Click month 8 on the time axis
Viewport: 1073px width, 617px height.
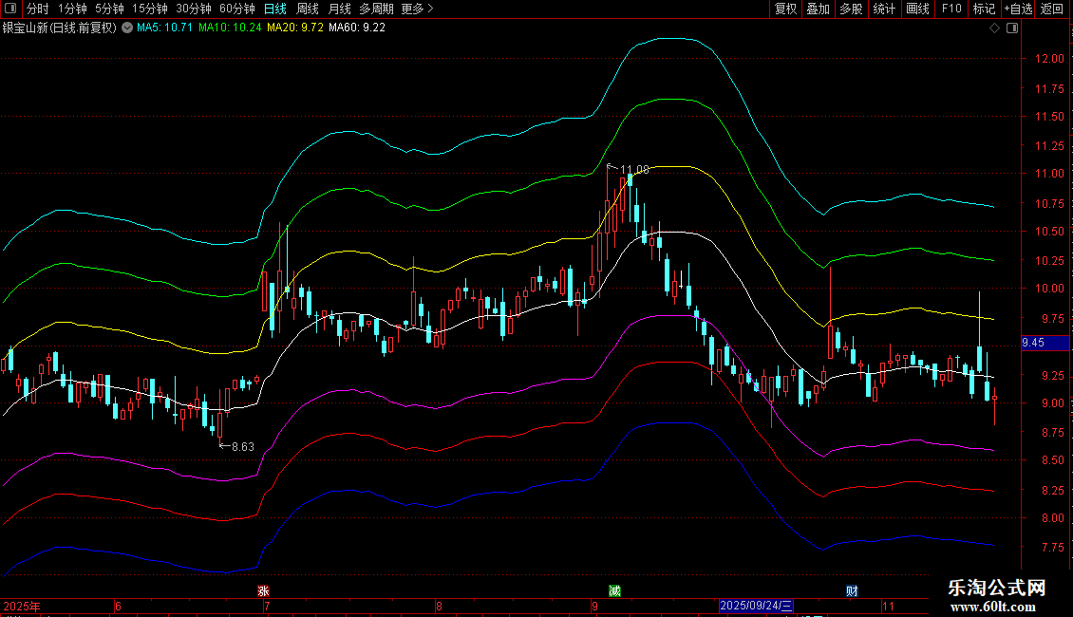point(439,606)
